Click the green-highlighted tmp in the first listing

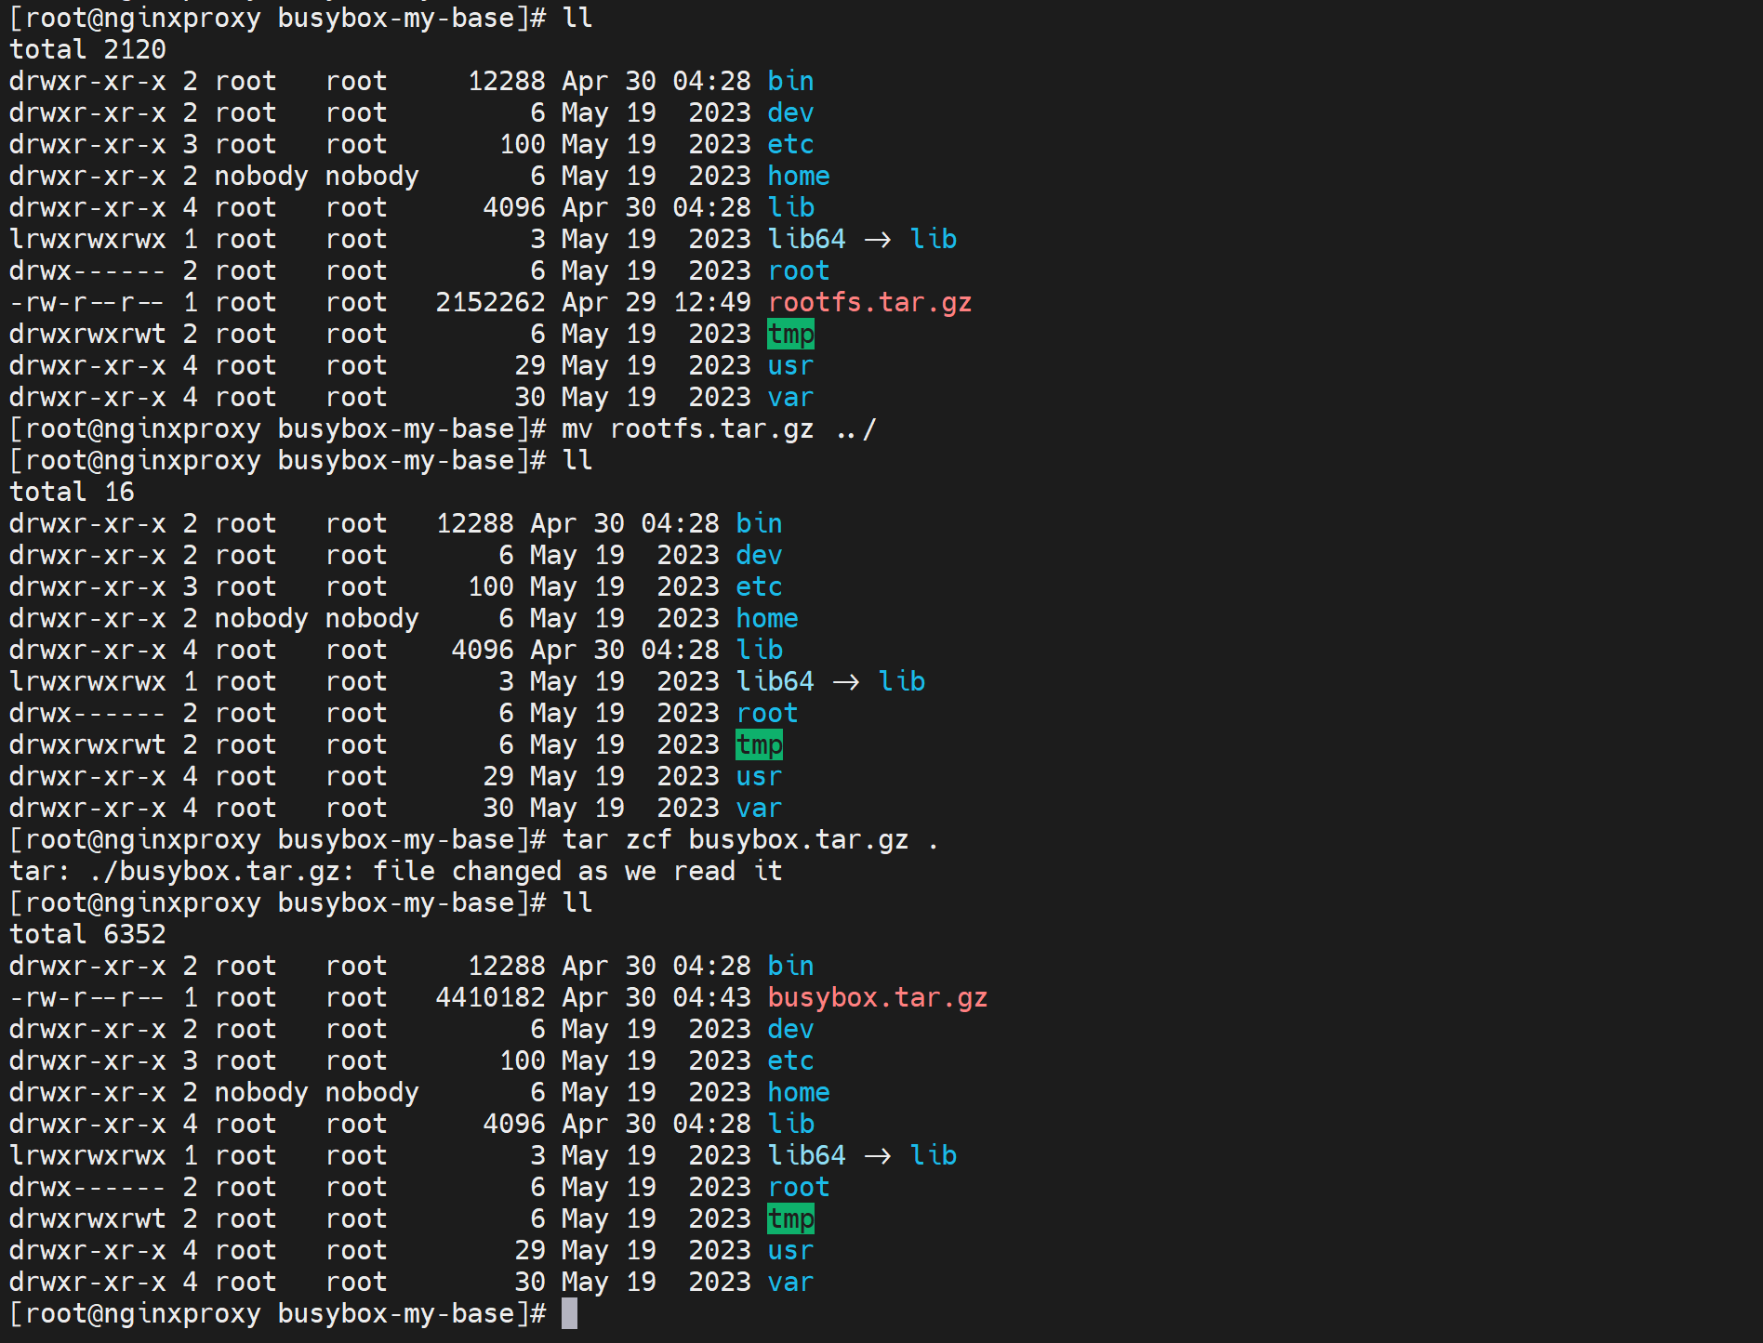790,335
